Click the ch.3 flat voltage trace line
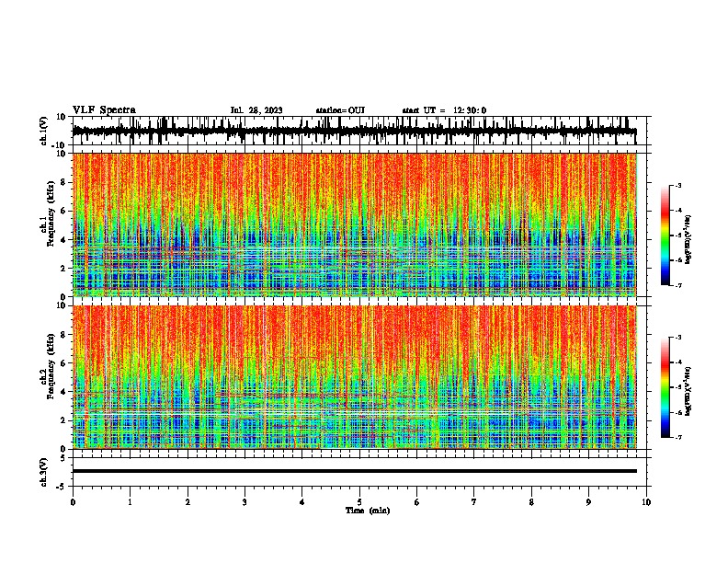Image resolution: width=728 pixels, height=563 pixels. 354,471
